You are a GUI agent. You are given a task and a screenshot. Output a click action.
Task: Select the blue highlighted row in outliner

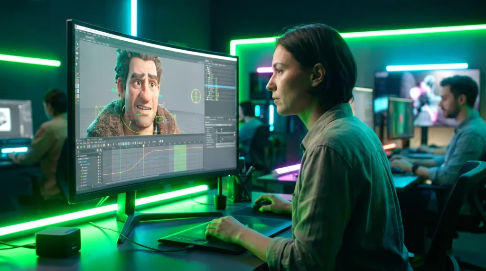click(x=220, y=86)
